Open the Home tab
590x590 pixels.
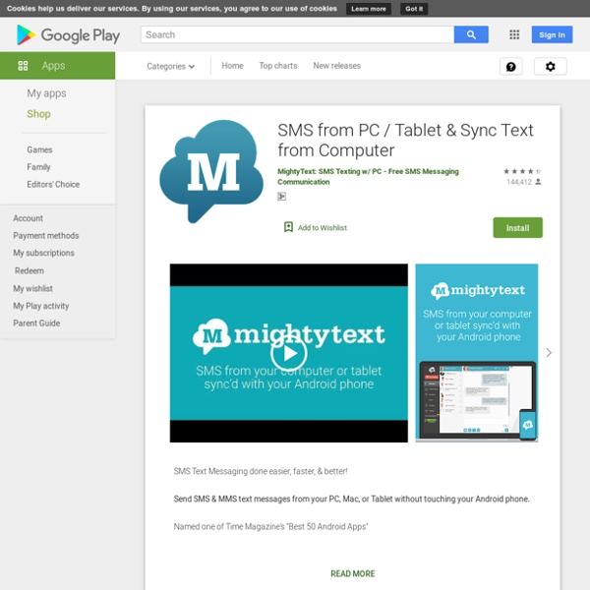pyautogui.click(x=232, y=66)
